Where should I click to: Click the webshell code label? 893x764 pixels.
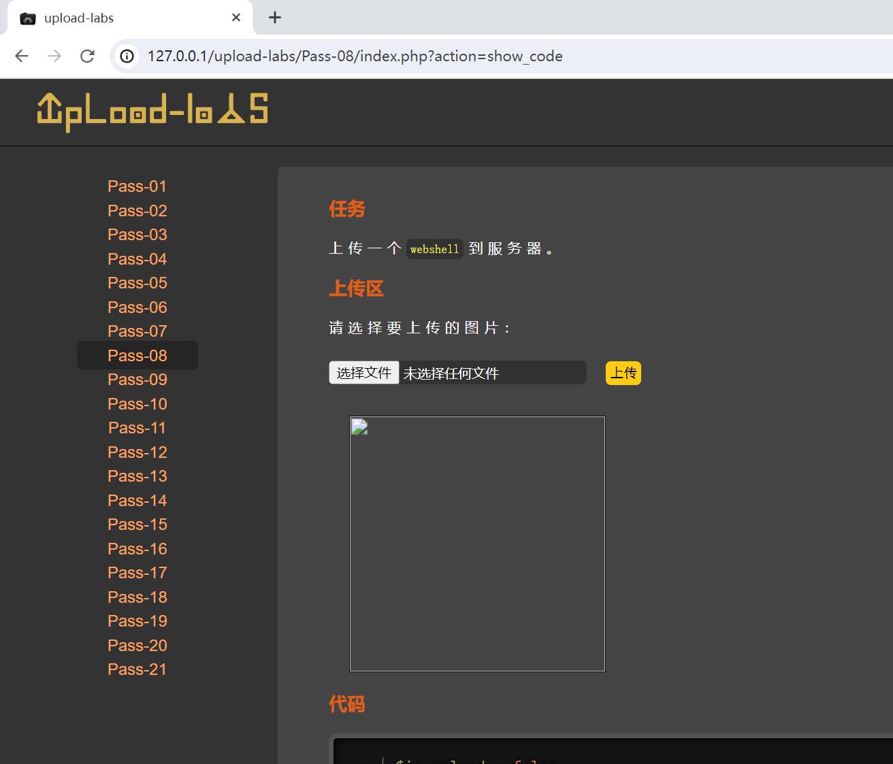435,249
